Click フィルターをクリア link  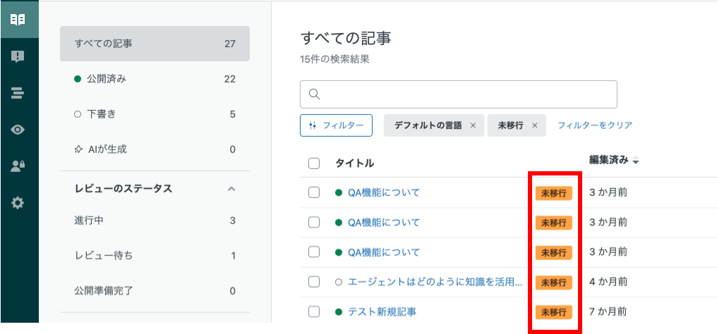pyautogui.click(x=595, y=125)
